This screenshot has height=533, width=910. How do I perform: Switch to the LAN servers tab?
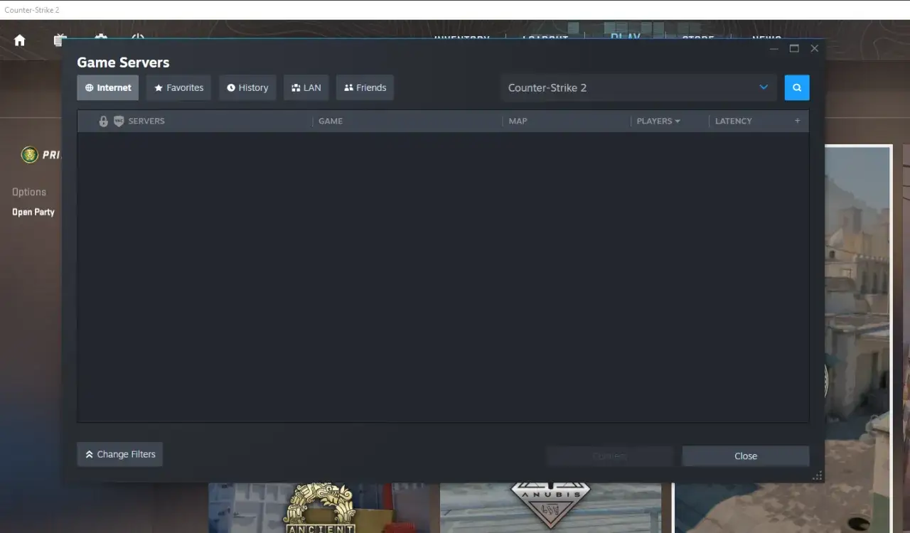click(x=306, y=87)
